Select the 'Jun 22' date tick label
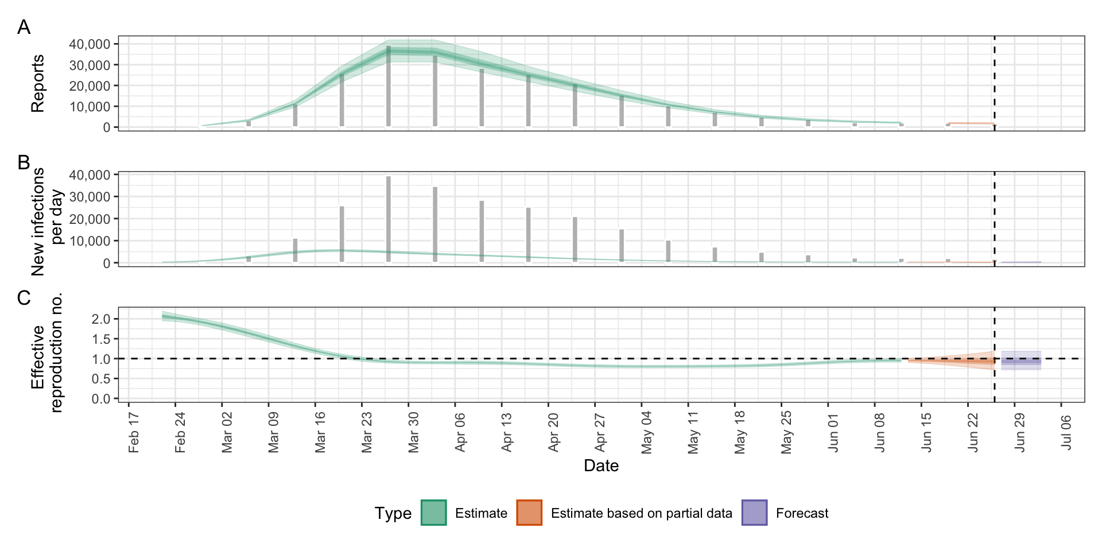This screenshot has width=1102, height=551. pyautogui.click(x=973, y=432)
